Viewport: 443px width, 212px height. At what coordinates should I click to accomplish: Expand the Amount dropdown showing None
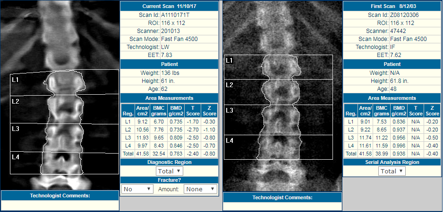pyautogui.click(x=200, y=189)
